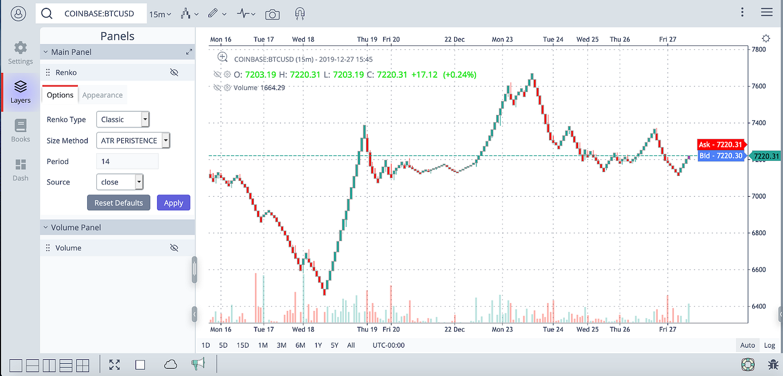This screenshot has height=376, width=783.
Task: Toggle visibility of the Volume layer
Action: [x=174, y=248]
